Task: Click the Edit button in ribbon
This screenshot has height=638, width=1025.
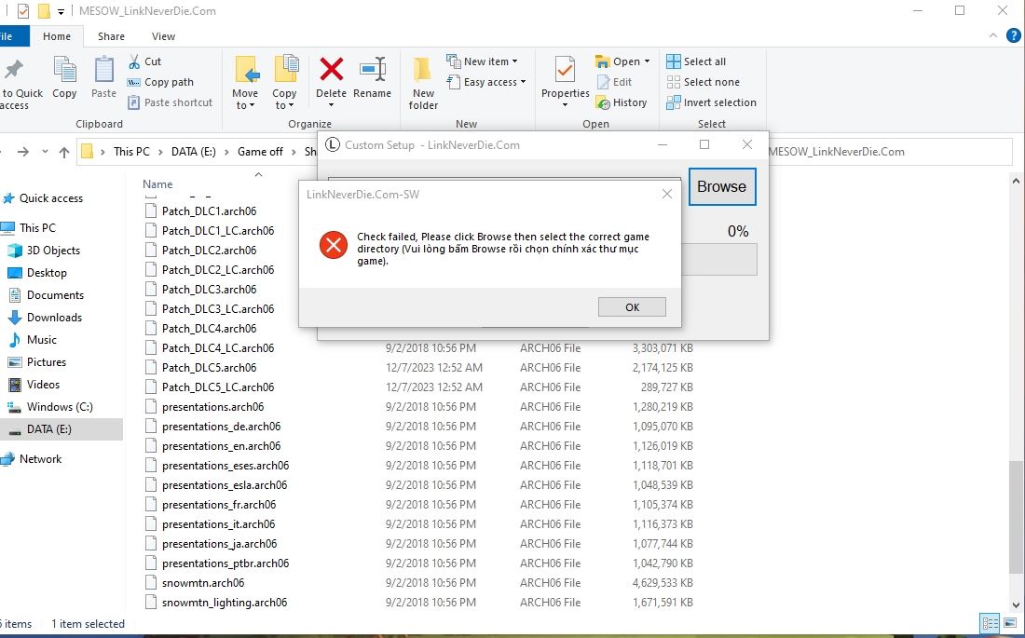Action: [614, 82]
